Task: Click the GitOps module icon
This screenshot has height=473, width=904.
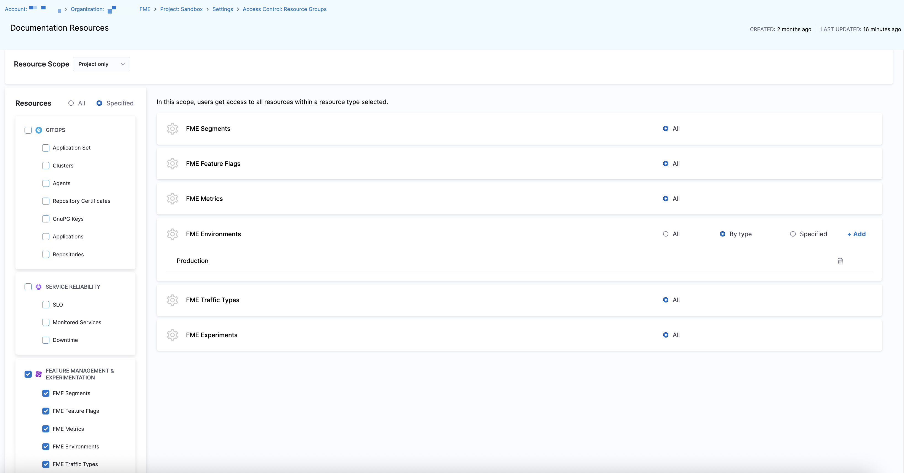Action: 39,130
